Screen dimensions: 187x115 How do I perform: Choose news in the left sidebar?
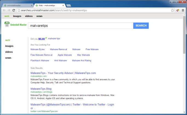pyautogui.click(x=8, y=58)
